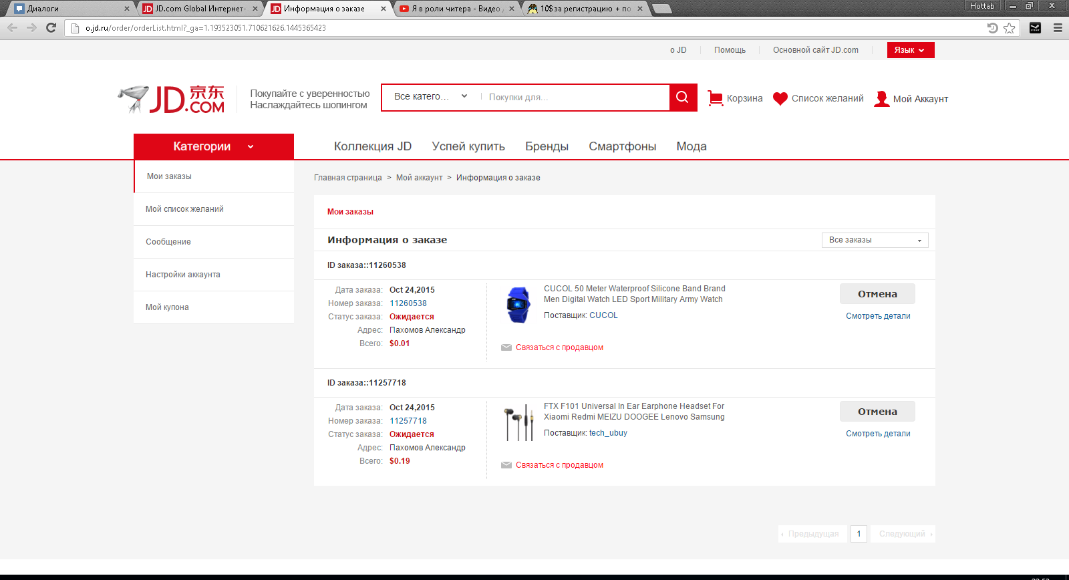Bookmark this page with star icon
Screen dimensions: 1069x580
1010,28
